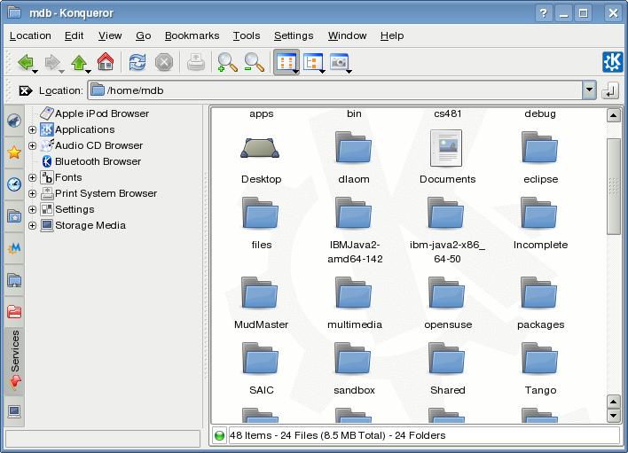Click the green status indicator light
628x453 pixels.
pos(219,435)
